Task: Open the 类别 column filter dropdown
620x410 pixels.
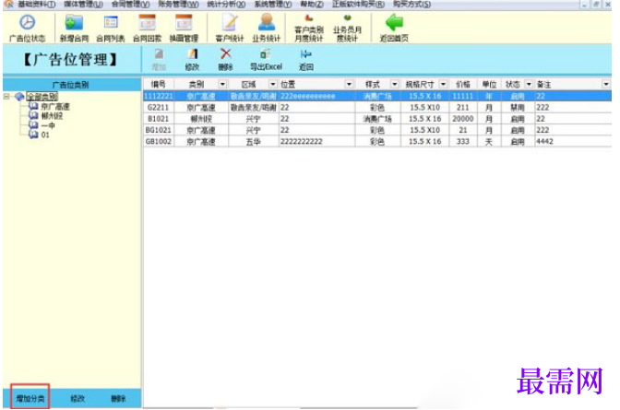Action: 222,84
